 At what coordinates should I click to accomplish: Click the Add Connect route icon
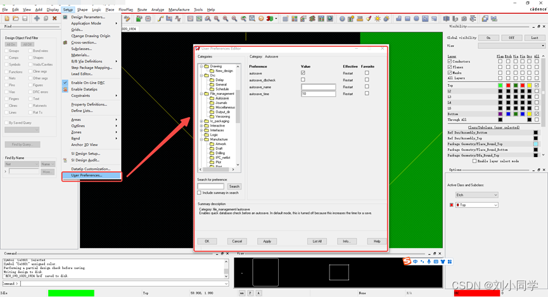161,18
